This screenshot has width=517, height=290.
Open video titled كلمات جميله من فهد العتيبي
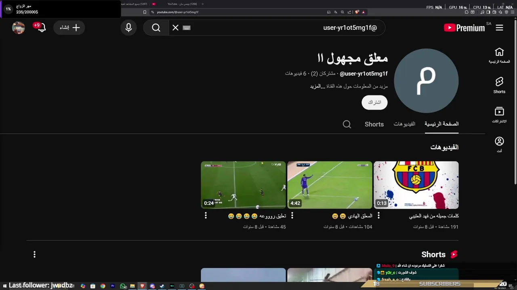[434, 216]
